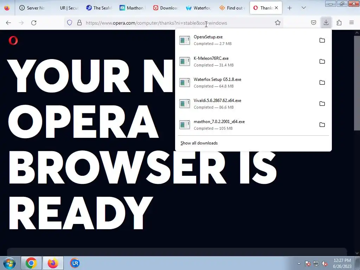
Task: Show Vivaldi.5.6.2867.62.x64.exe in folder
Action: click(322, 104)
